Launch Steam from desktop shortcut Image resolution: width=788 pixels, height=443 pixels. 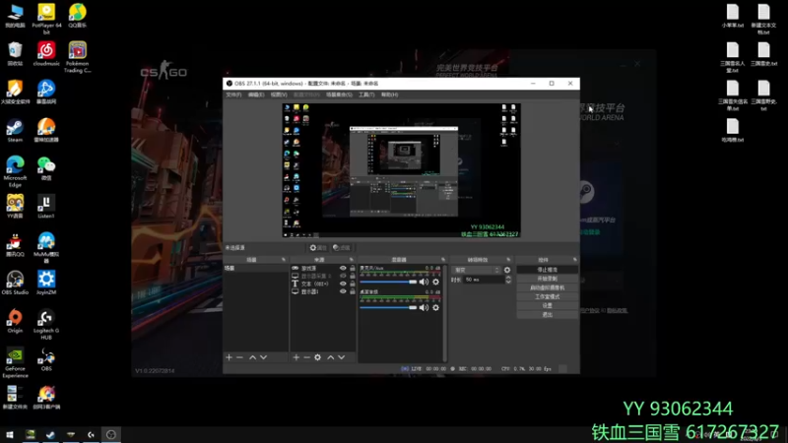point(15,131)
